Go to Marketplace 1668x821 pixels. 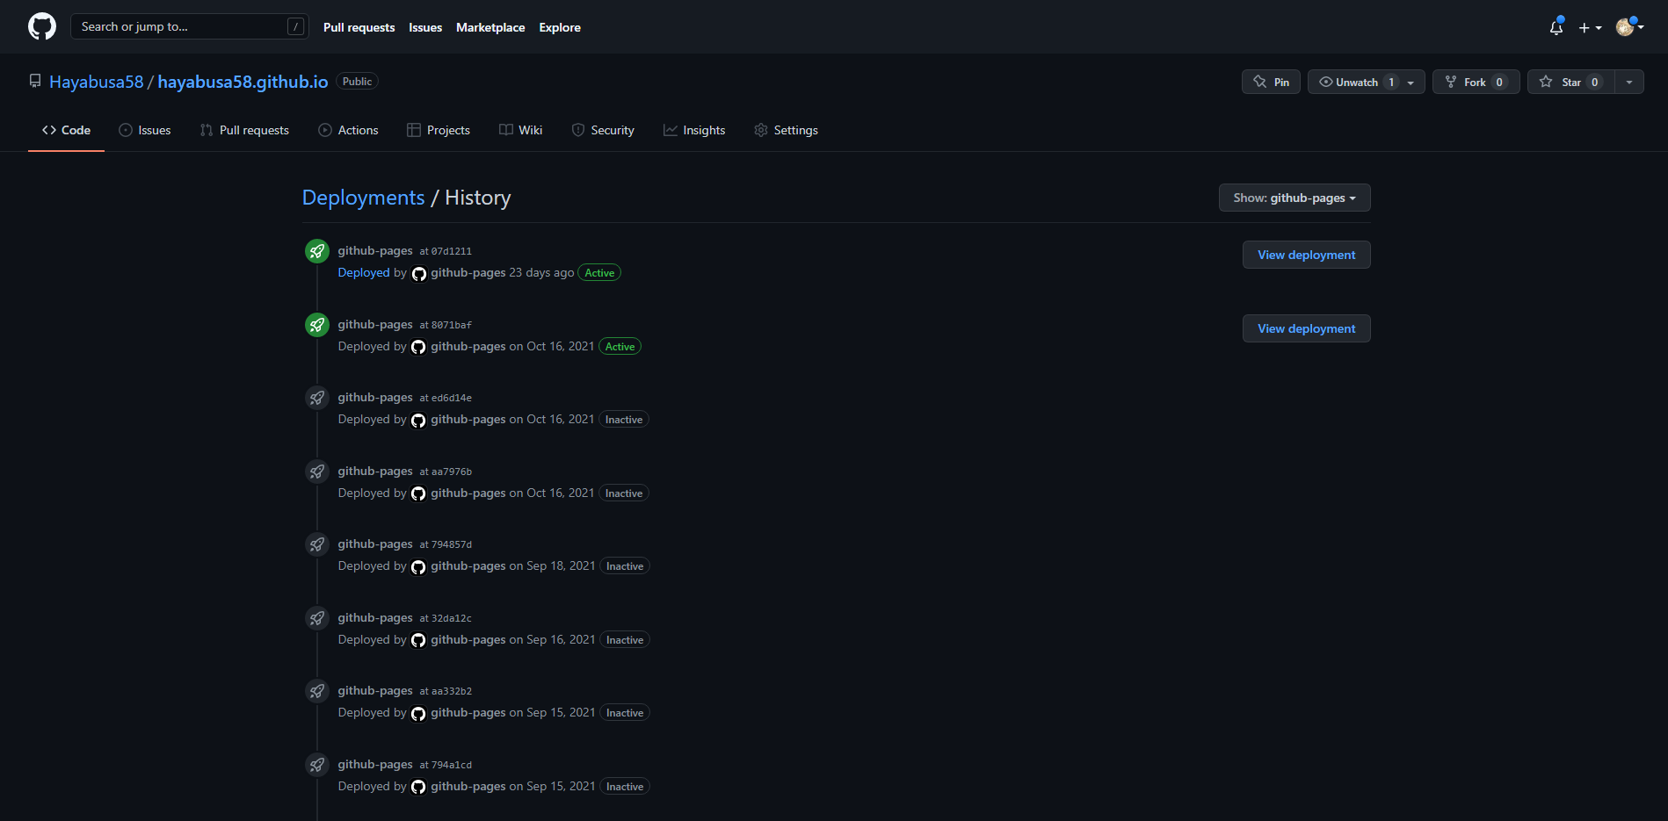coord(490,27)
